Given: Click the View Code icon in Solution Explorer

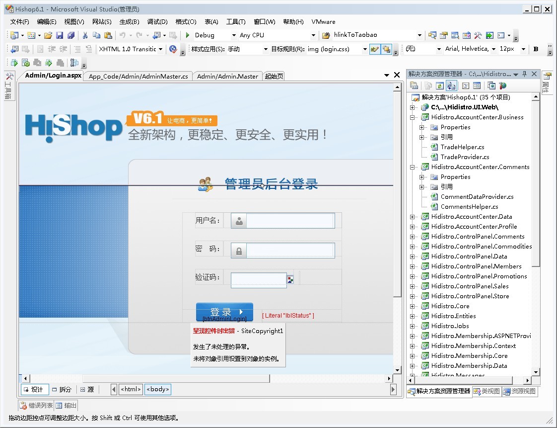Looking at the screenshot, I should click(x=466, y=86).
